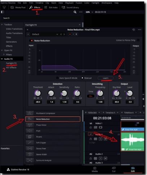Collapse the Toolbox tree section
The height and width of the screenshot is (175, 147).
coord(2,25)
